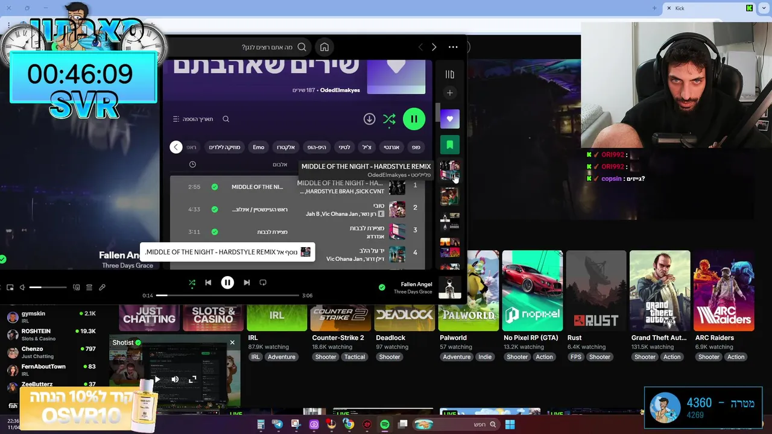Toggle shuffle in the bottom player bar

point(192,282)
